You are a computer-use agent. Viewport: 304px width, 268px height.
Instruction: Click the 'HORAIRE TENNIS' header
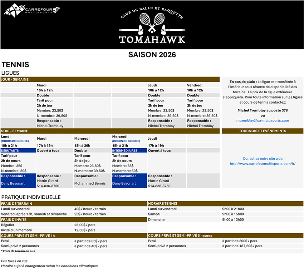[225, 204]
